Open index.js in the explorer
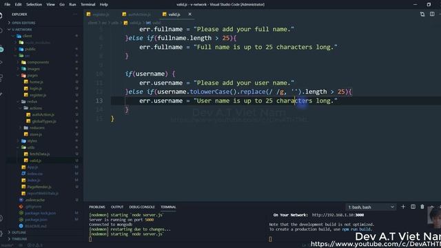The width and height of the screenshot is (441, 248). pos(34,180)
